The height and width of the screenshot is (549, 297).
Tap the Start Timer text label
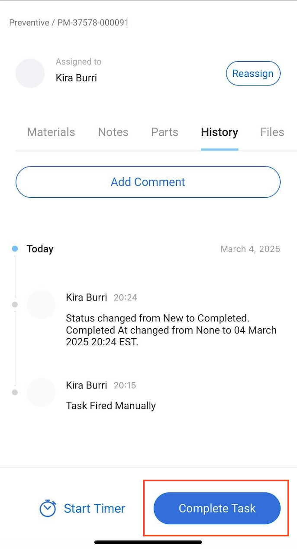94,508
